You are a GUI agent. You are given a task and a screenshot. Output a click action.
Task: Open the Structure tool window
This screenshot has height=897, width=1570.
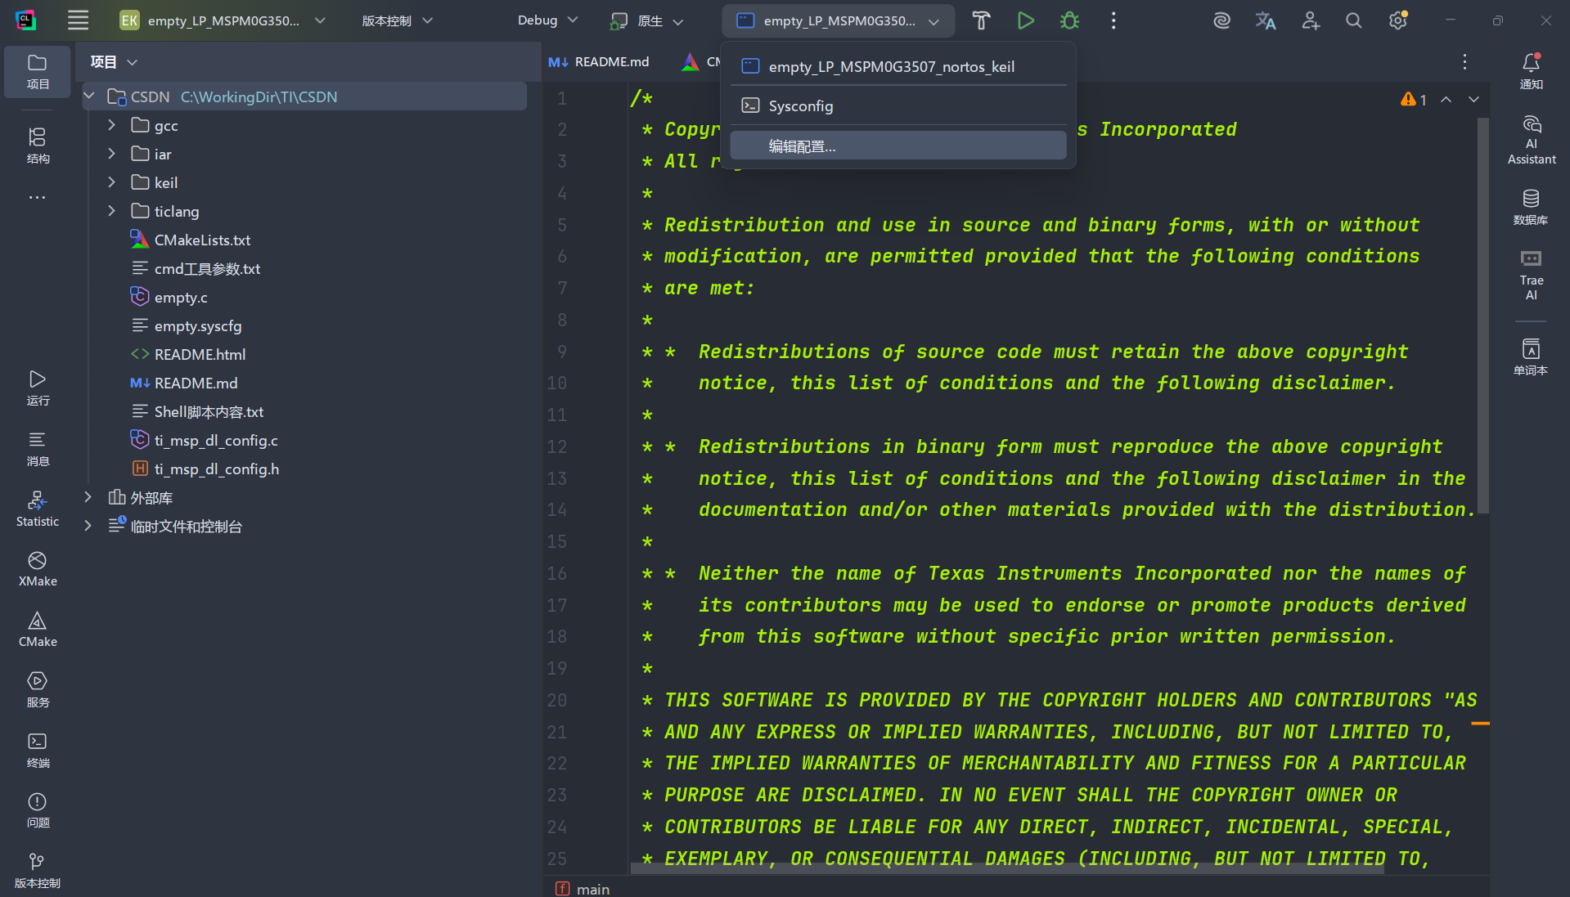(38, 146)
